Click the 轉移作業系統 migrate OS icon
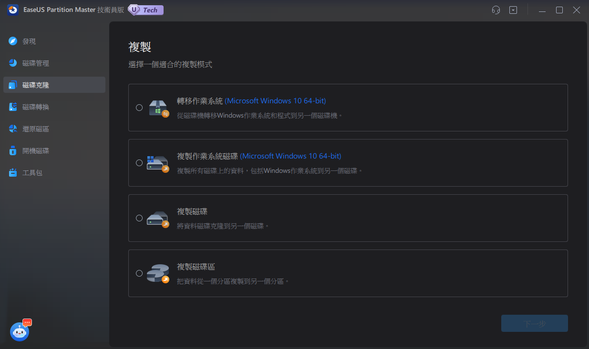The image size is (589, 349). (x=158, y=108)
